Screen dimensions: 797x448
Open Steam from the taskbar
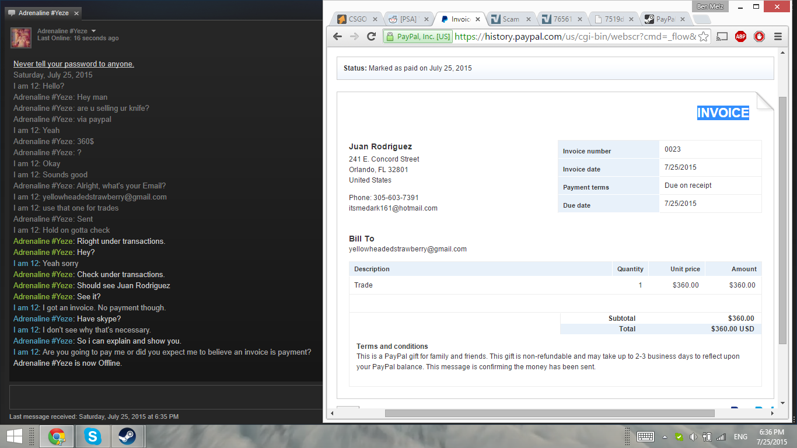(127, 436)
